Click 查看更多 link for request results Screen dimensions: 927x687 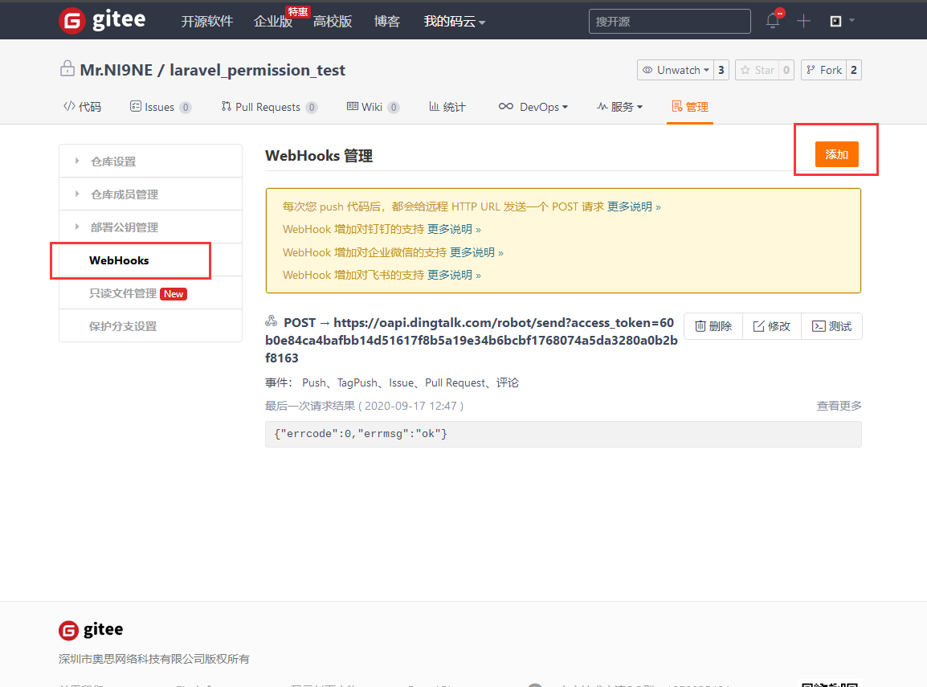coord(839,406)
